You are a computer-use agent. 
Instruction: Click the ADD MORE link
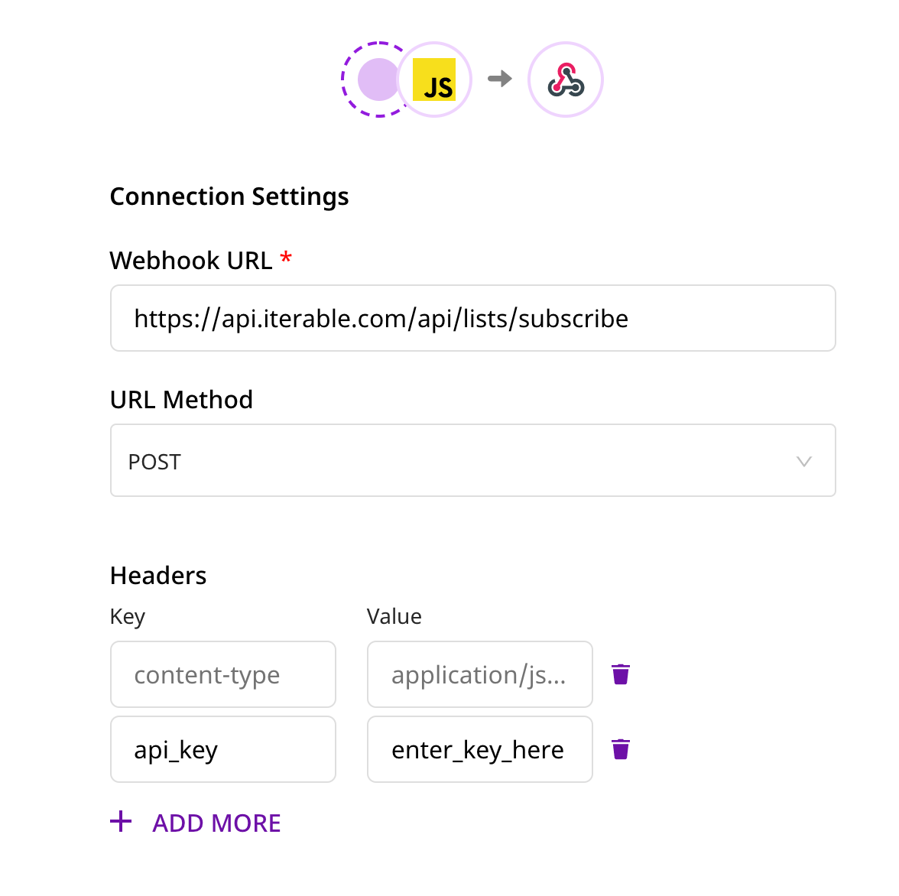(x=216, y=823)
